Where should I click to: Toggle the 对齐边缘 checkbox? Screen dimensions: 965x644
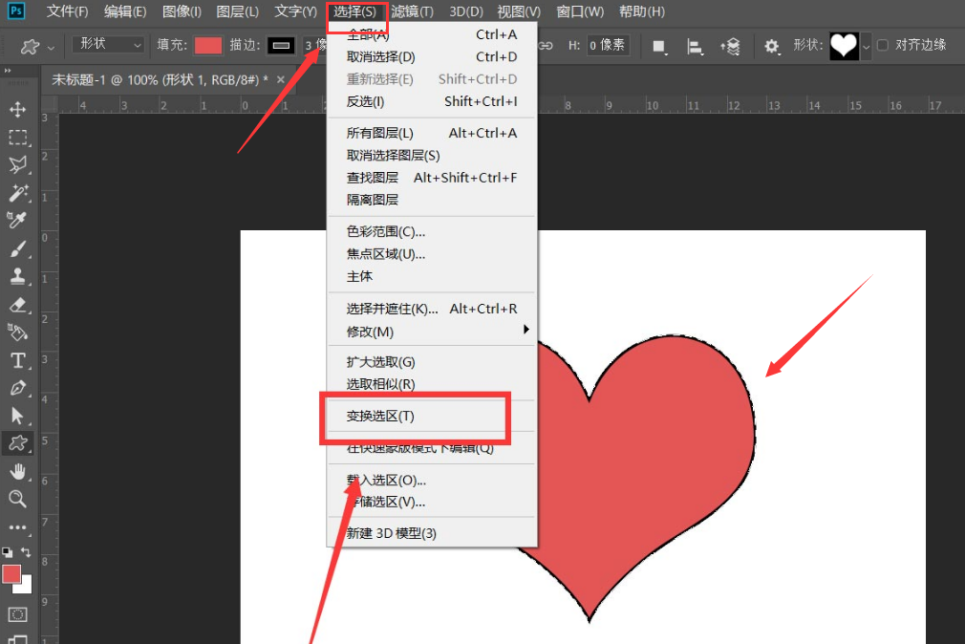(883, 45)
